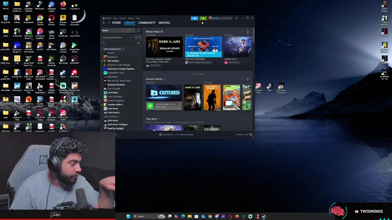Switch library to grid collections view icon
The height and width of the screenshot is (220, 392).
click(x=138, y=31)
